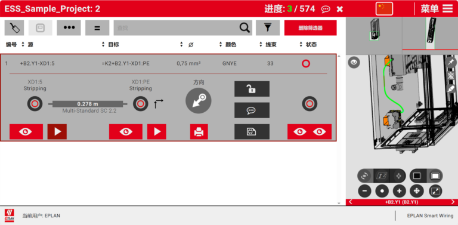Go to next mounting location arrow
This screenshot has width=458, height=225.
(x=453, y=202)
